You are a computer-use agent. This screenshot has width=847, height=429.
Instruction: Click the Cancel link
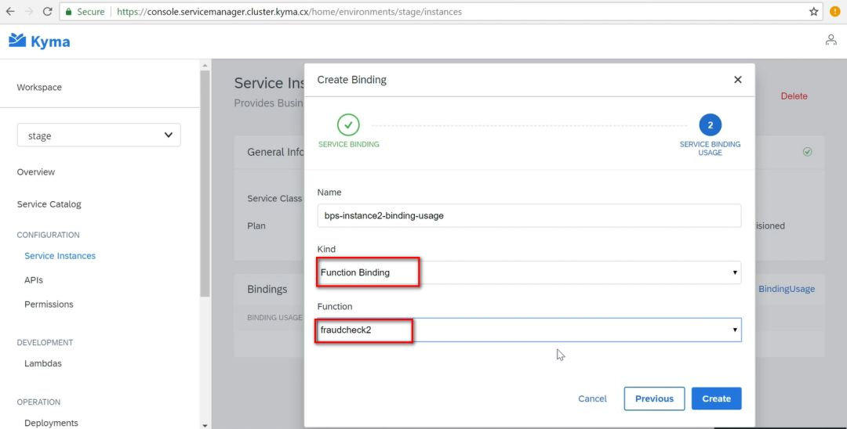coord(592,398)
